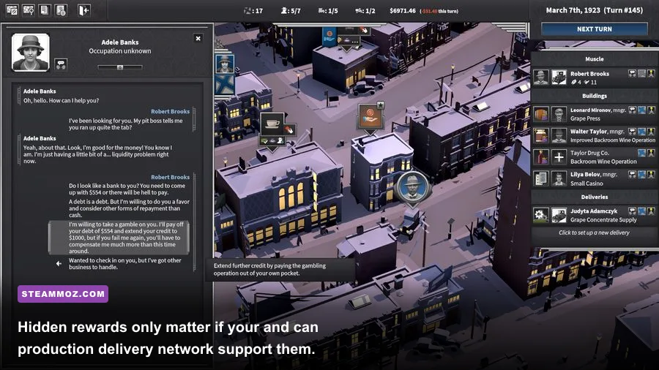Click lamp locate icon on Walter Taylor row
Viewport: 659px width, 370px height.
pyautogui.click(x=651, y=132)
